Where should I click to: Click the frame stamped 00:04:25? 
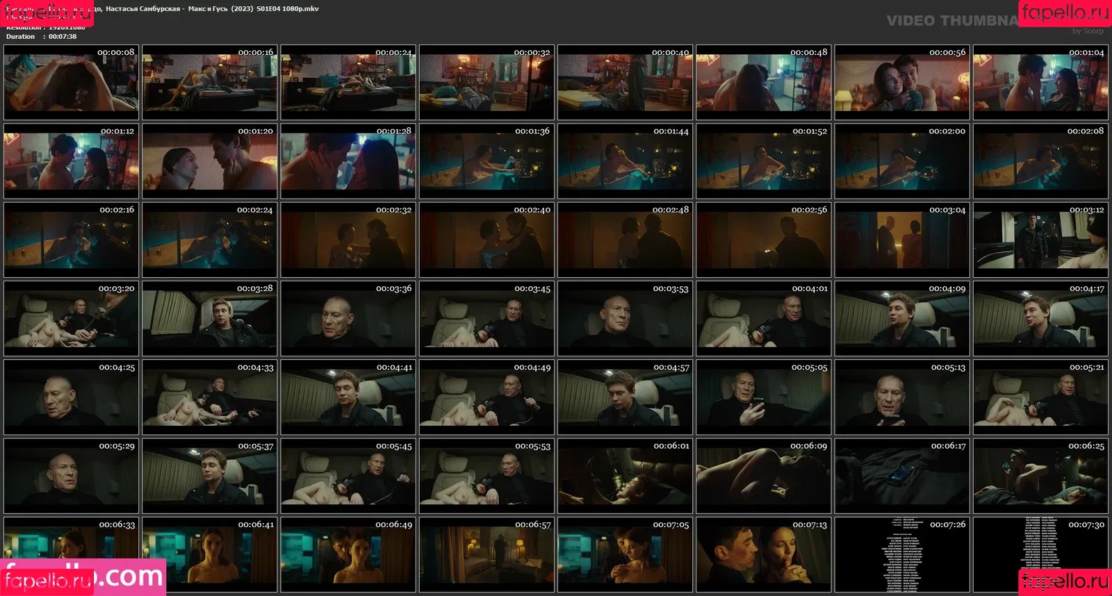pos(71,397)
